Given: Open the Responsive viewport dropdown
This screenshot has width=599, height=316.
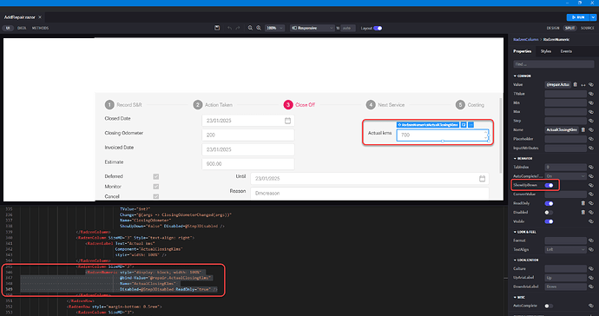Looking at the screenshot, I should tap(313, 28).
